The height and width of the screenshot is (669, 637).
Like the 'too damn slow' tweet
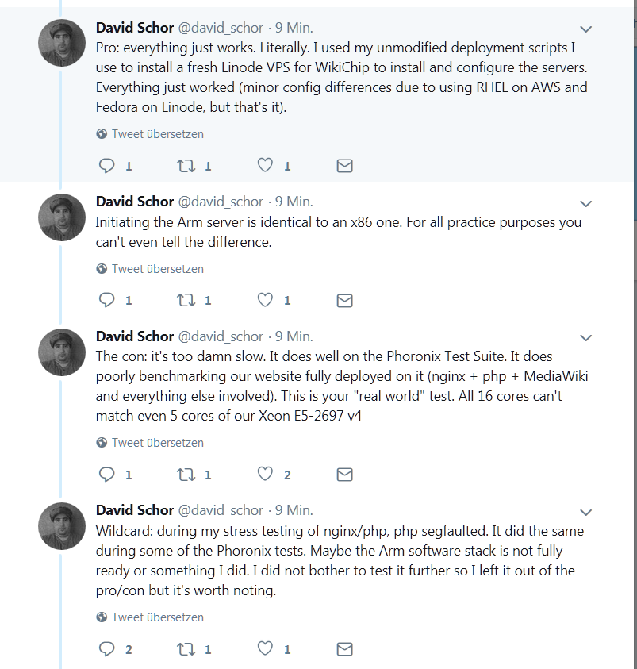[266, 475]
